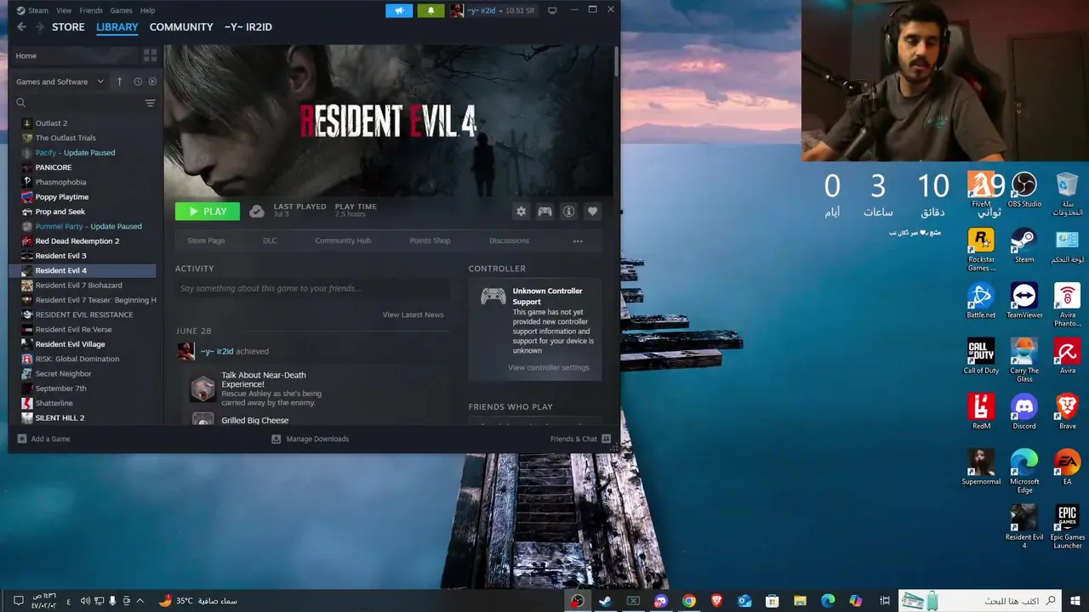Viewport: 1089px width, 612px height.
Task: Open EA app desktop icon
Action: pyautogui.click(x=1067, y=467)
